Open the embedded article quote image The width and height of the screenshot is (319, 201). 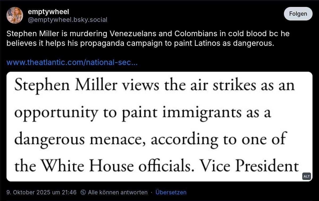click(159, 126)
